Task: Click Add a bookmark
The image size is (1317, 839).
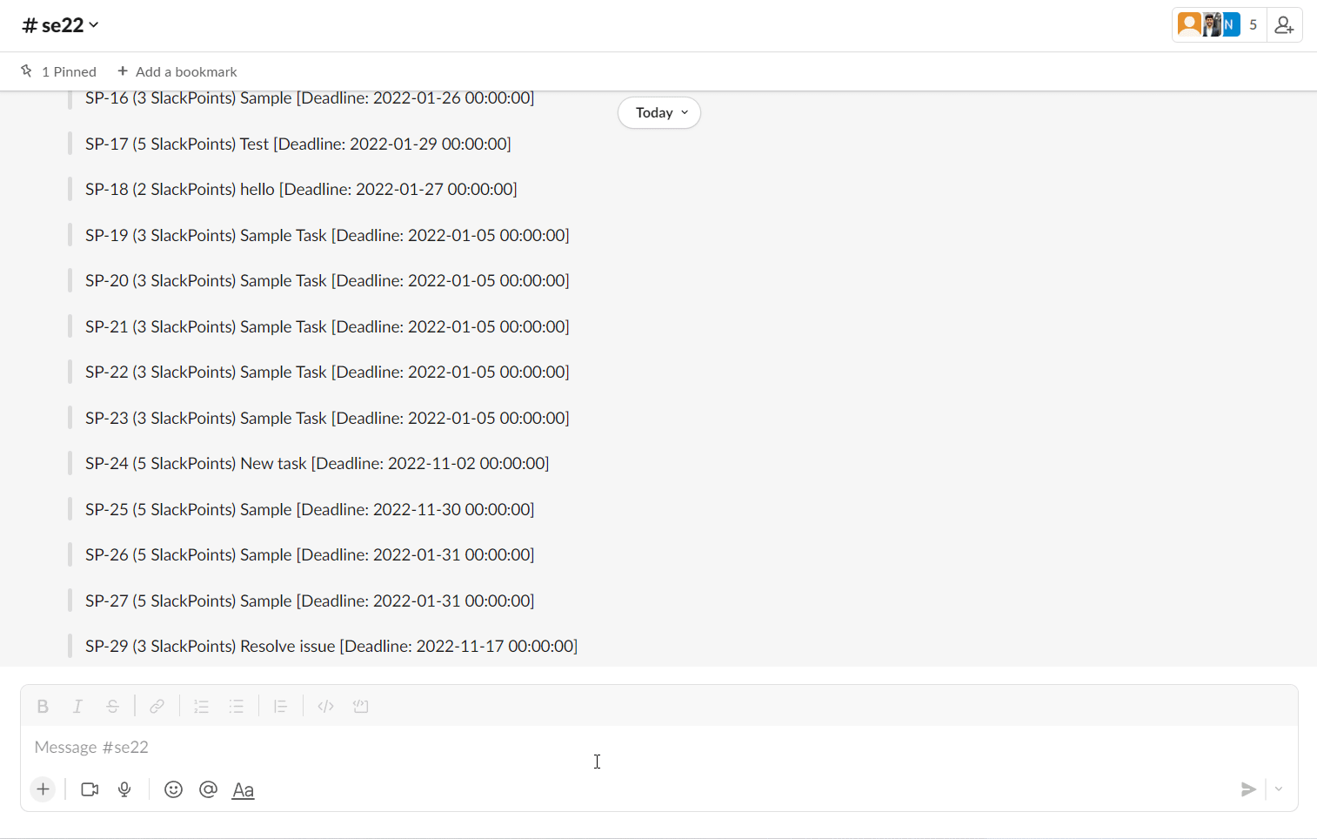Action: click(177, 71)
